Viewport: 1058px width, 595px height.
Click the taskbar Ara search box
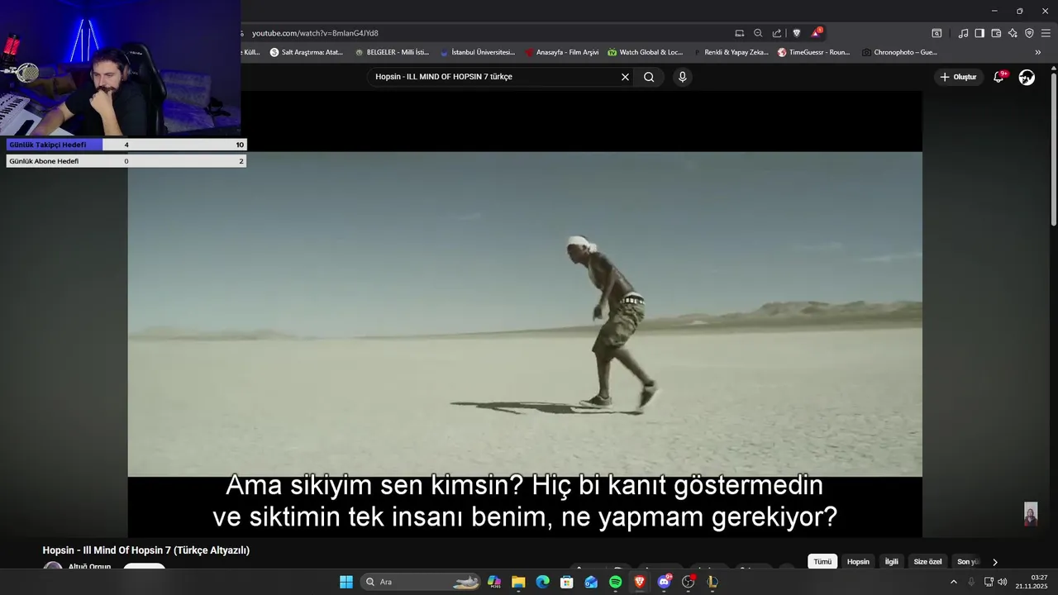[x=422, y=582]
